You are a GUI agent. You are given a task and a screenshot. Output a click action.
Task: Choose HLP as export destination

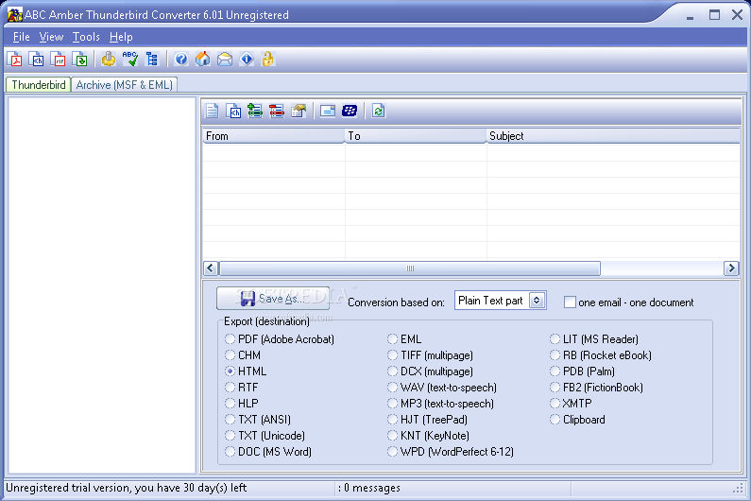pos(242,404)
